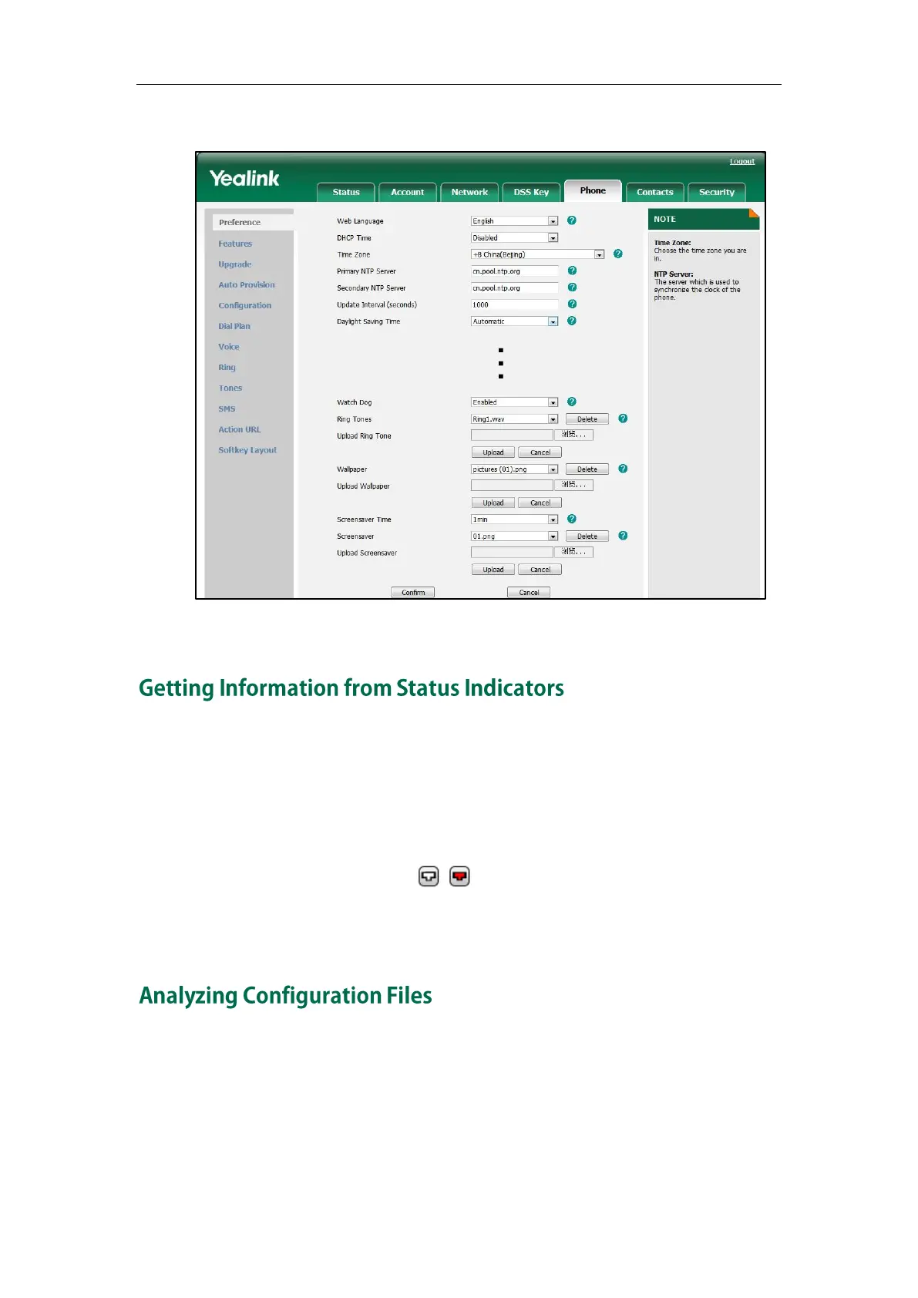Browse for a ring tone file
The width and height of the screenshot is (918, 1298).
coord(573,435)
